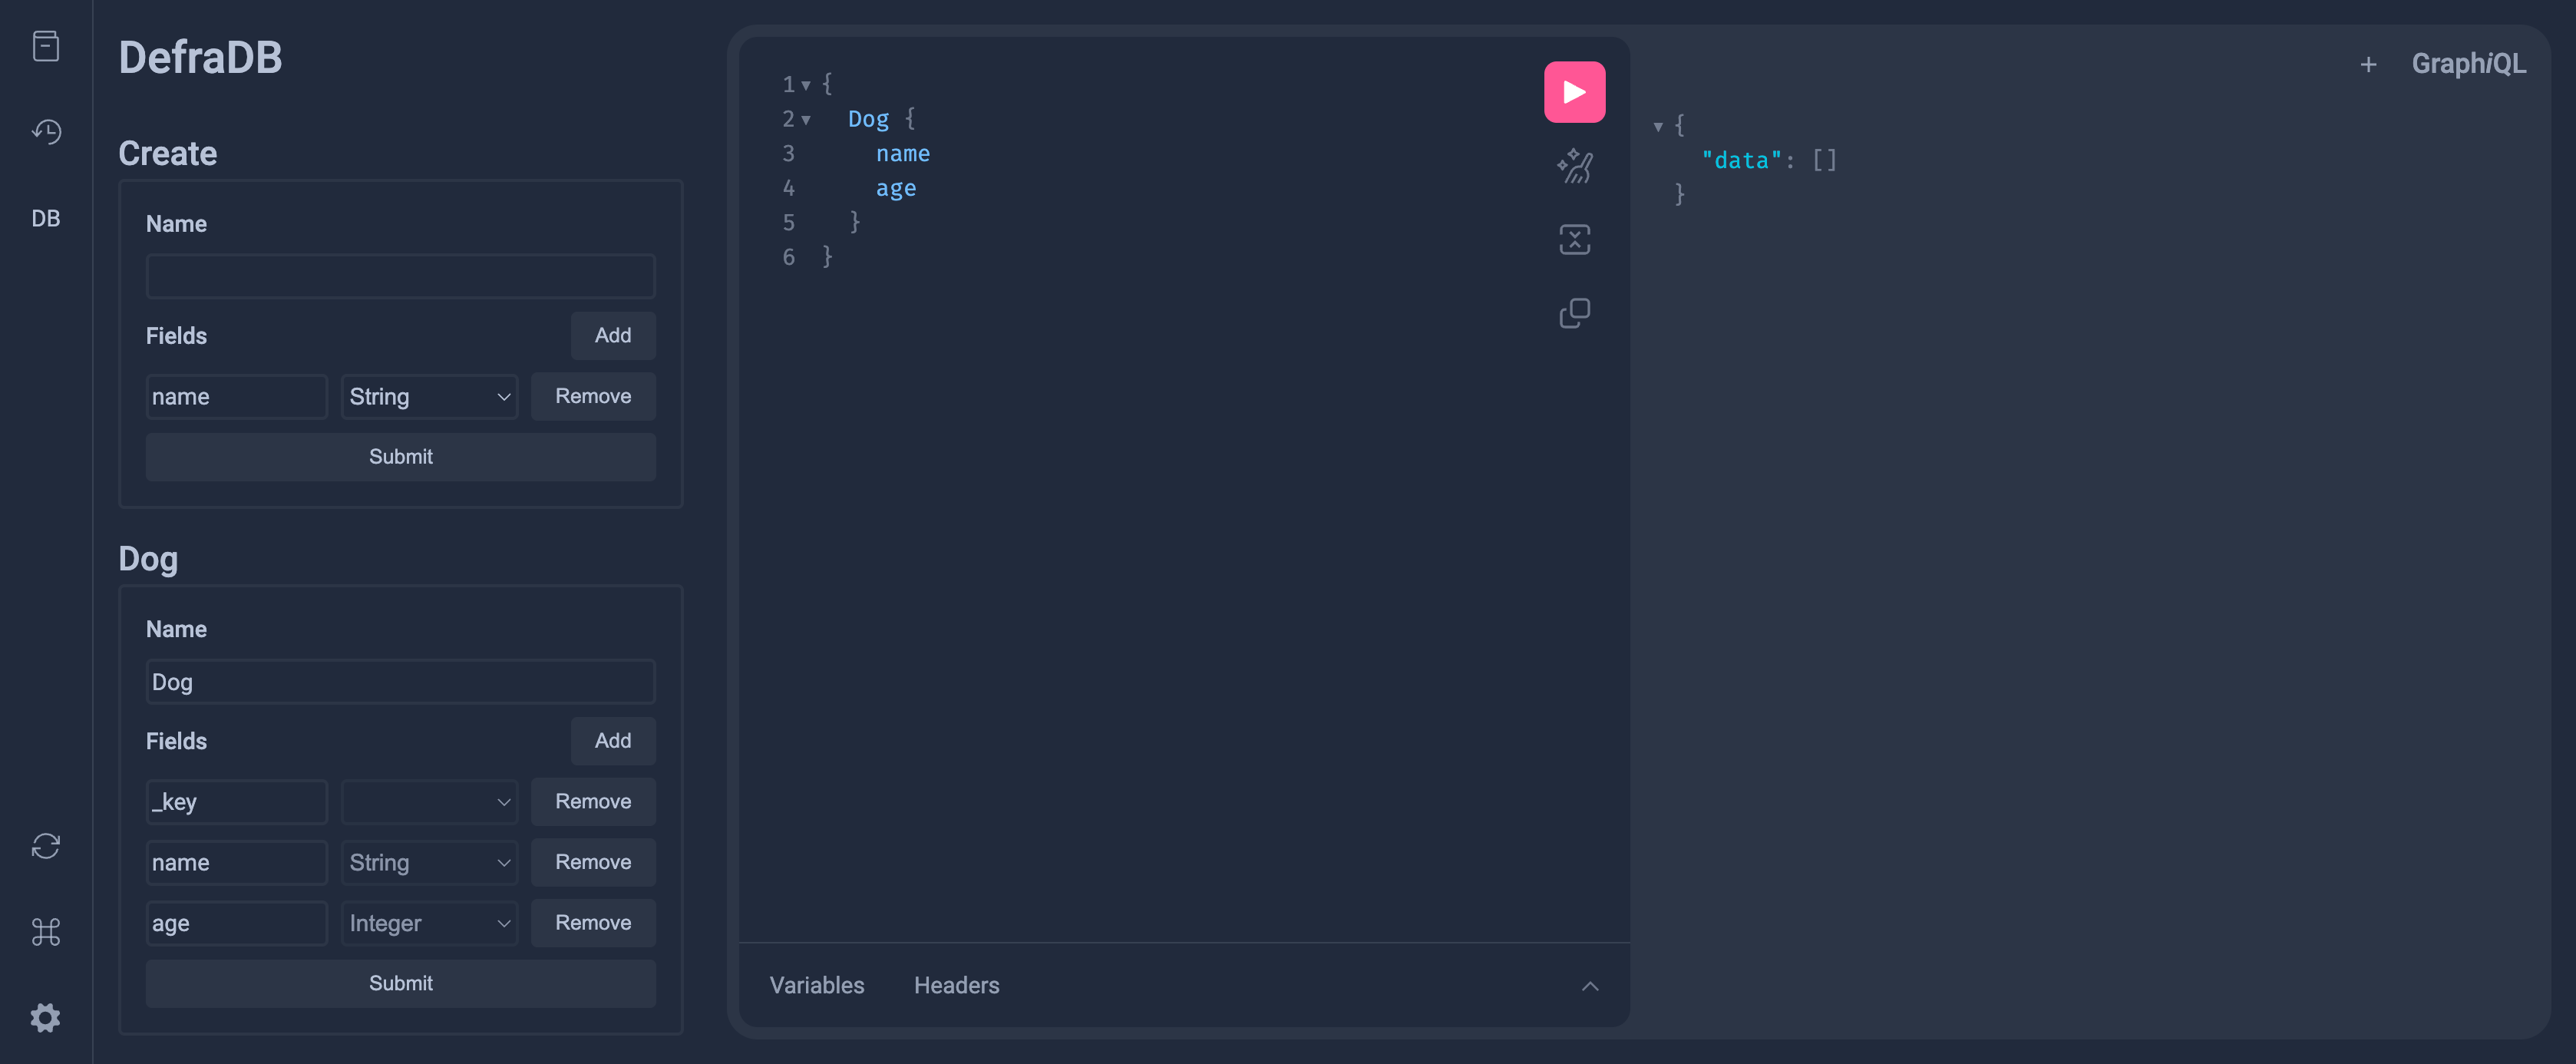
Task: Click the Create field name input
Action: 236,397
